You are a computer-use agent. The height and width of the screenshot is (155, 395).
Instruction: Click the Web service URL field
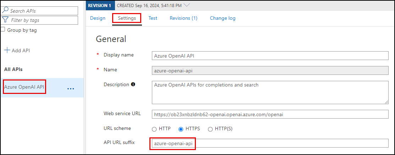[270, 114]
